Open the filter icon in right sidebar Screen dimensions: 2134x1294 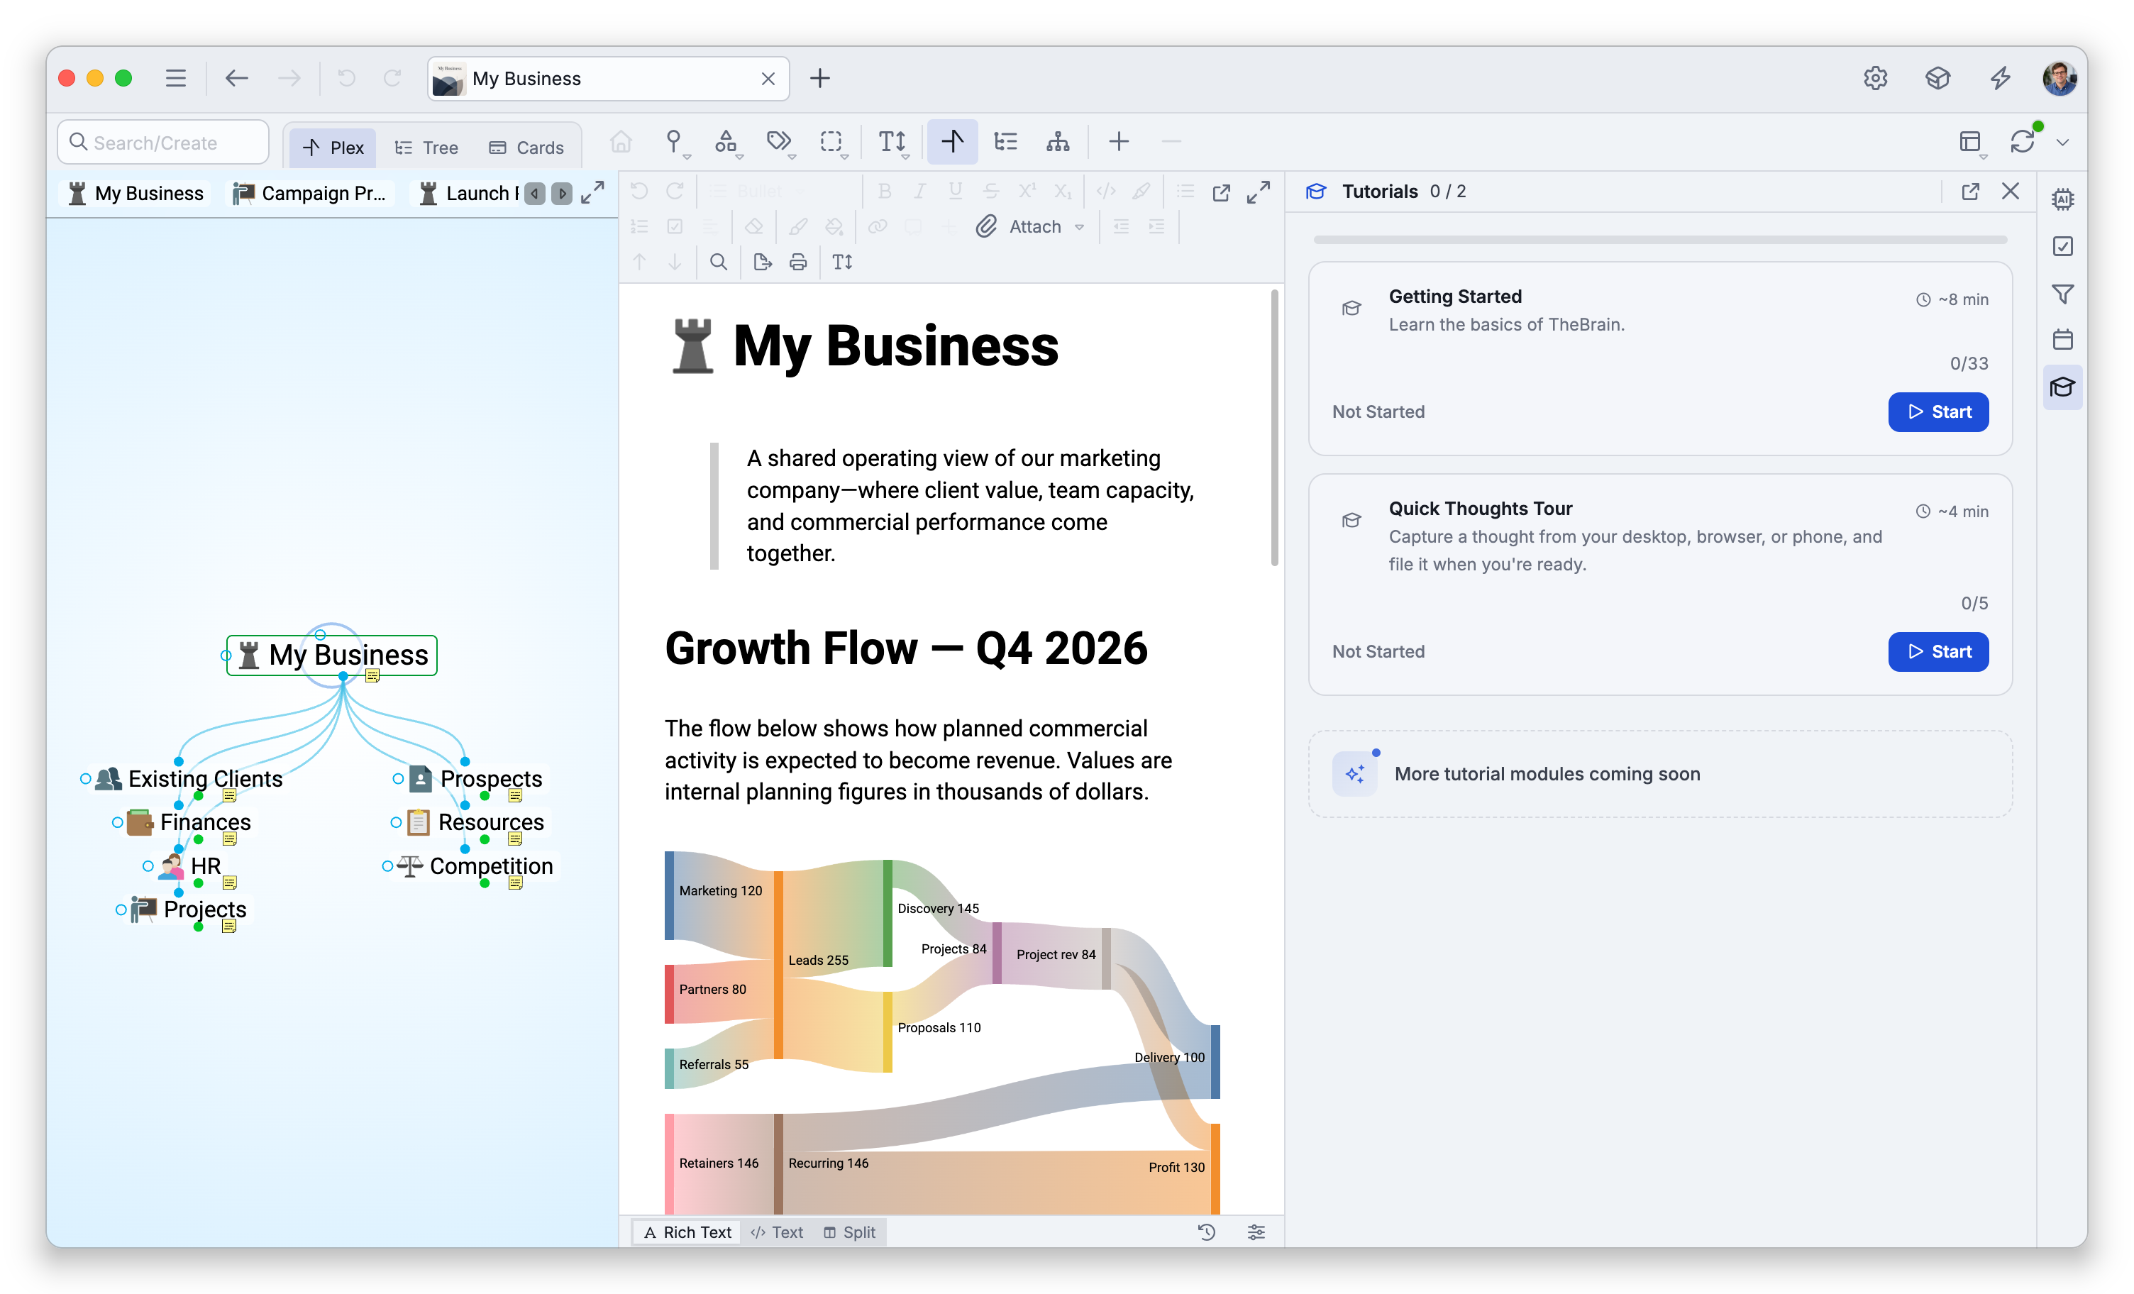2062,294
